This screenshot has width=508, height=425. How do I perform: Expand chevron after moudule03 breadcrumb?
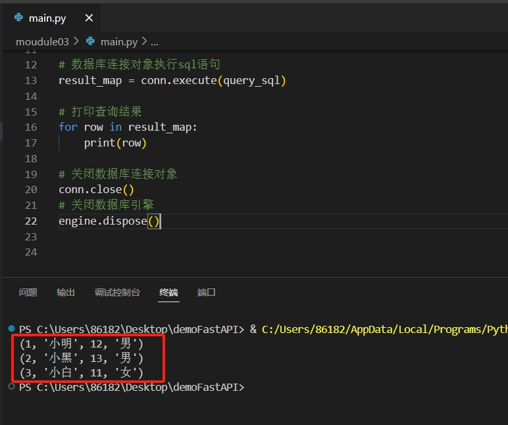(76, 41)
